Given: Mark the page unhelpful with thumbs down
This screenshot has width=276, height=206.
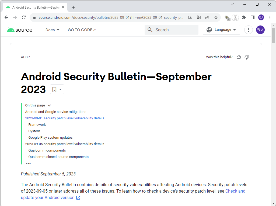Looking at the screenshot, I should click(247, 57).
